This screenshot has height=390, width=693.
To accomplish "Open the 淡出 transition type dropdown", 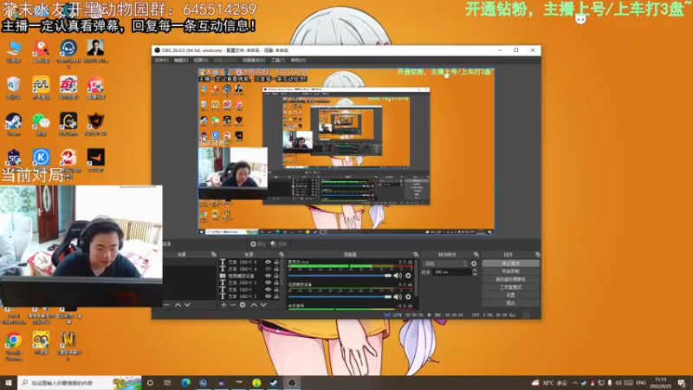I will click(x=445, y=263).
